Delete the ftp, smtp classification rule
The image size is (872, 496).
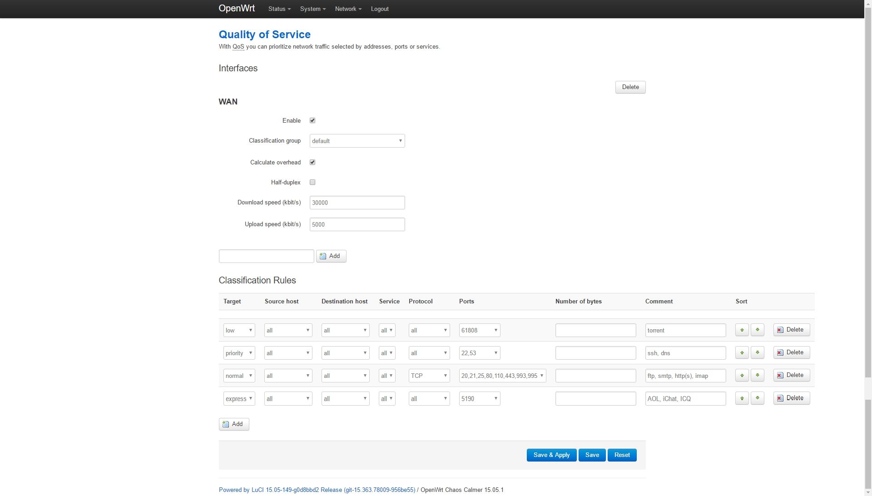click(792, 375)
